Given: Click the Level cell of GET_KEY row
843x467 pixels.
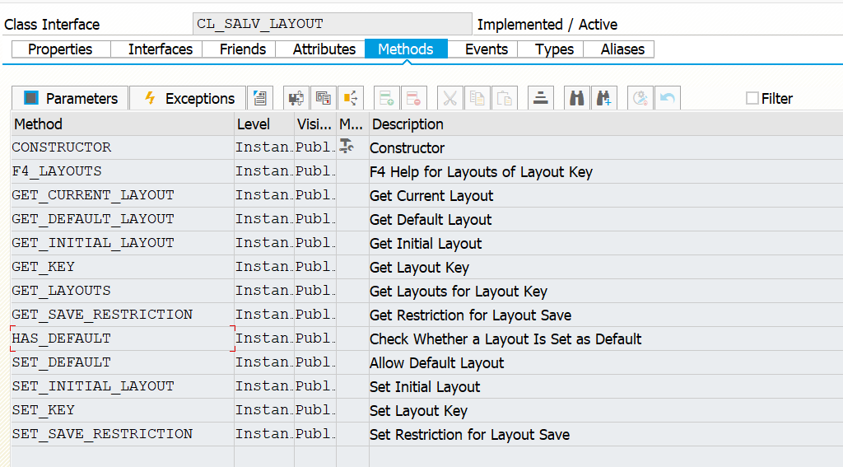Looking at the screenshot, I should tap(264, 267).
